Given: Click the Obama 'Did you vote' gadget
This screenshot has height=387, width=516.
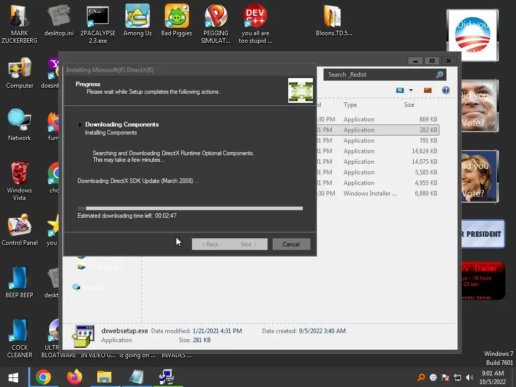Looking at the screenshot, I should coord(473,35).
